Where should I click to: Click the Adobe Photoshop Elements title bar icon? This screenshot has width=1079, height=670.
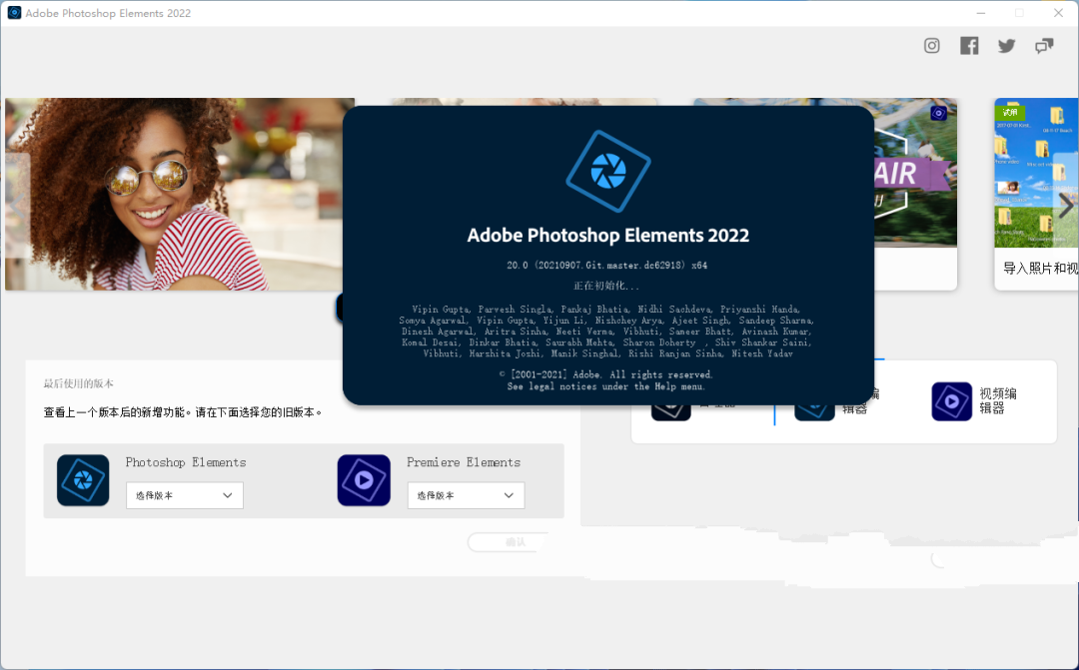14,12
